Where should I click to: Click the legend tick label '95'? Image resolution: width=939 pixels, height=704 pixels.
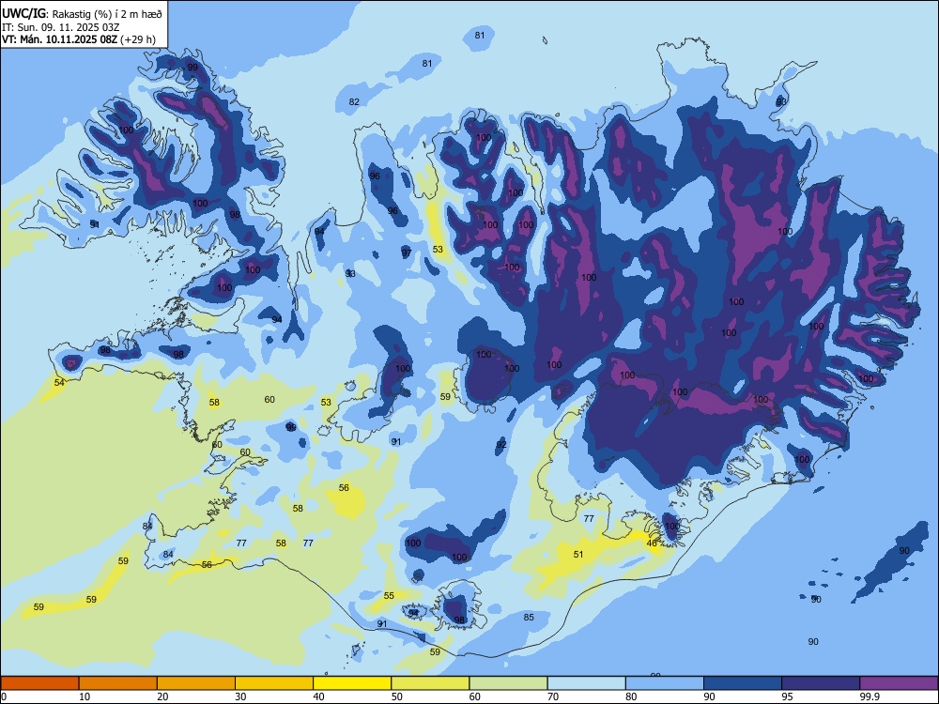(x=787, y=696)
